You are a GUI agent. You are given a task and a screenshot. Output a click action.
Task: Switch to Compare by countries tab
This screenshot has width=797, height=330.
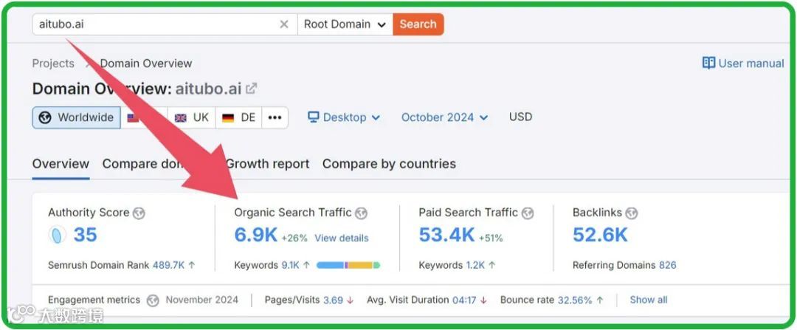point(389,164)
